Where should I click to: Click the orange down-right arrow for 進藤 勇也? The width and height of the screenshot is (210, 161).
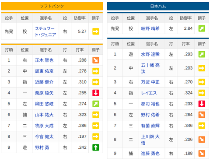point(202,154)
